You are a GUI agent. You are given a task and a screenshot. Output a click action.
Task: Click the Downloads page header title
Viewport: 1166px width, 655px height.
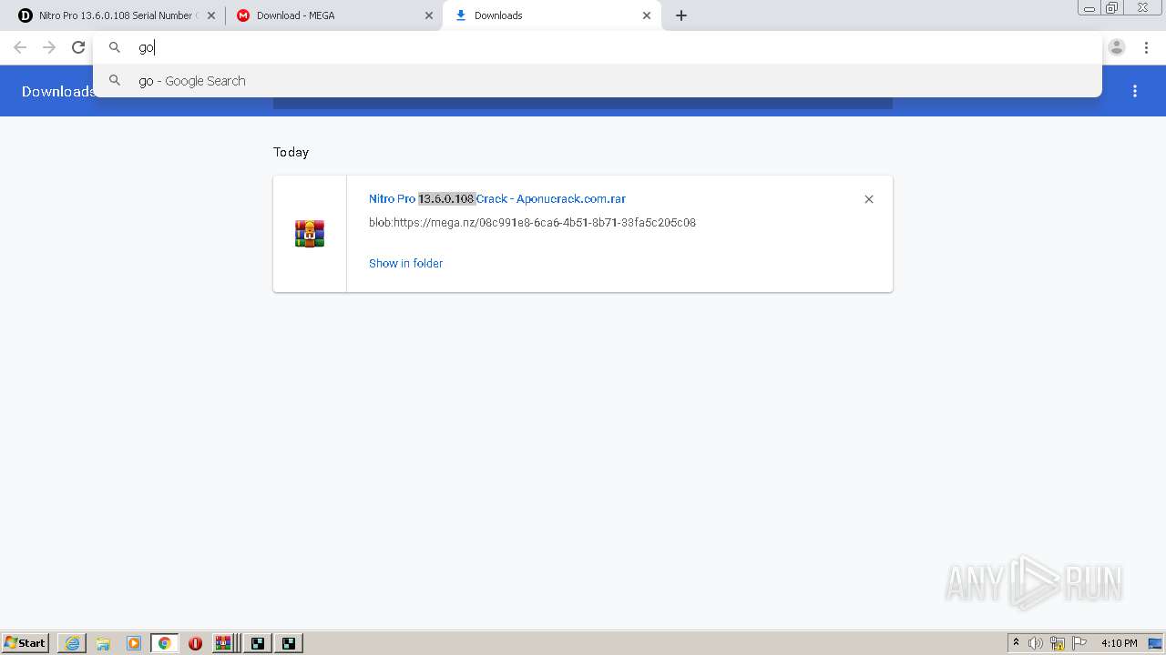[57, 91]
